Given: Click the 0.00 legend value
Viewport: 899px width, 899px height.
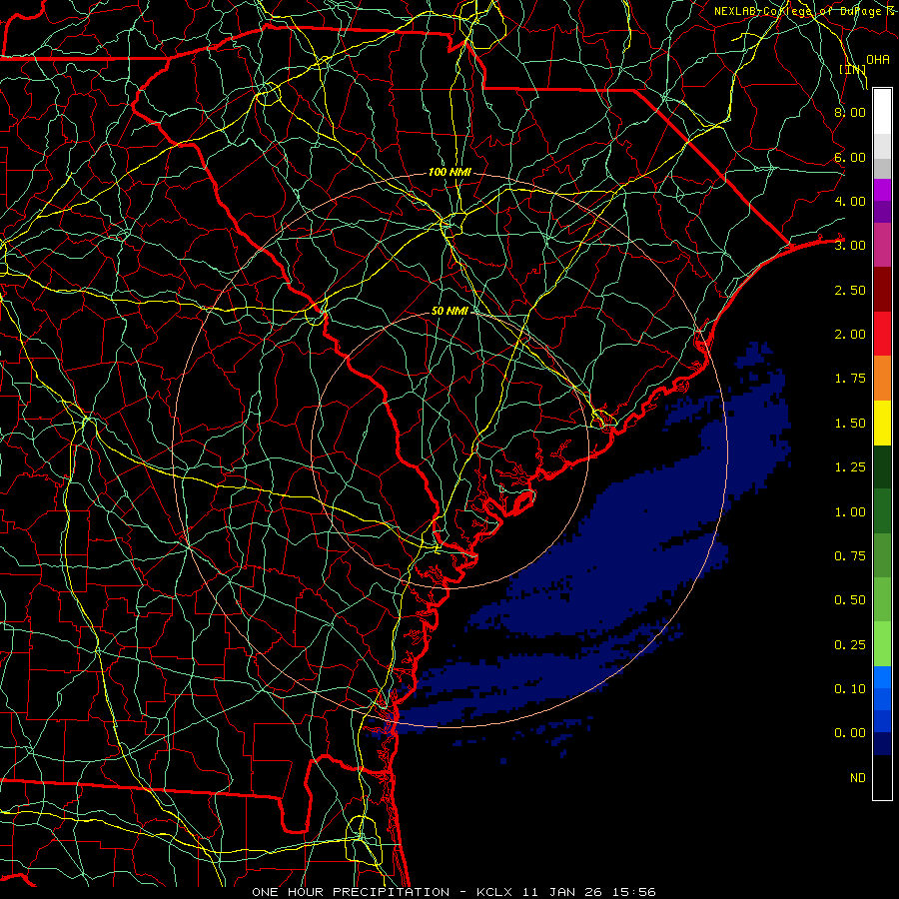Looking at the screenshot, I should pos(850,733).
